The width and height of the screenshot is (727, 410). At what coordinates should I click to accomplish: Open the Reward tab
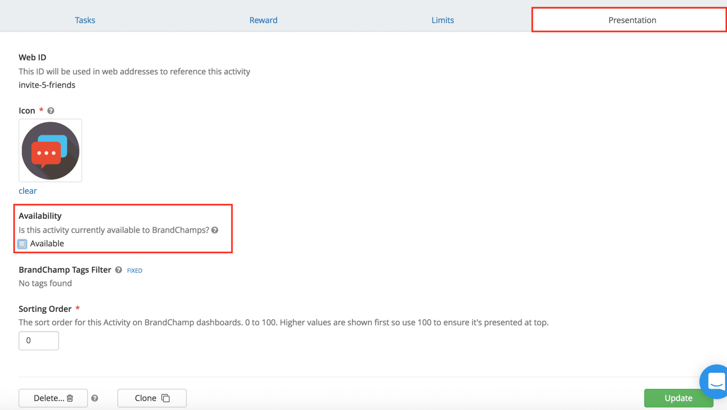coord(263,20)
